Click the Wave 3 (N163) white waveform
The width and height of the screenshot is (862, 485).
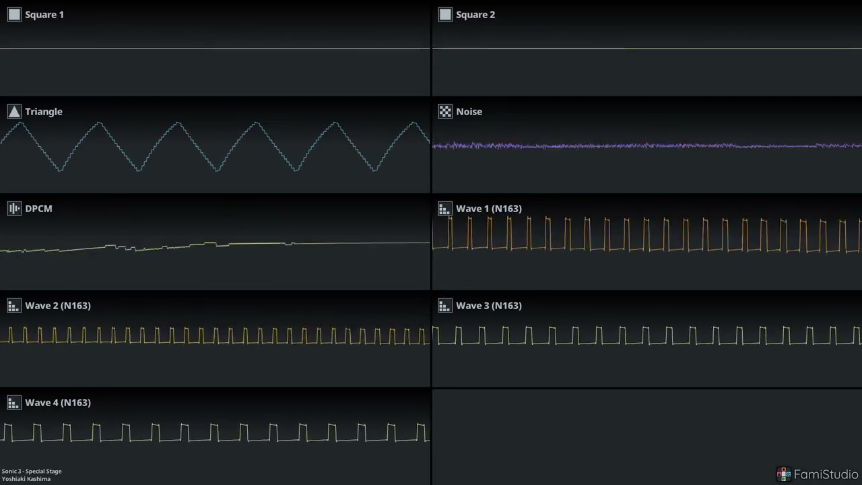pyautogui.click(x=646, y=335)
